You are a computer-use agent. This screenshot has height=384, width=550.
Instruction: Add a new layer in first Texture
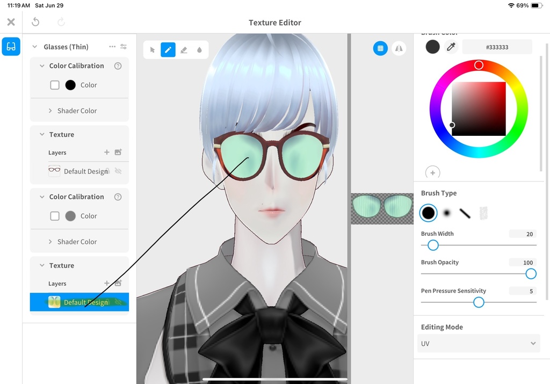[107, 152]
